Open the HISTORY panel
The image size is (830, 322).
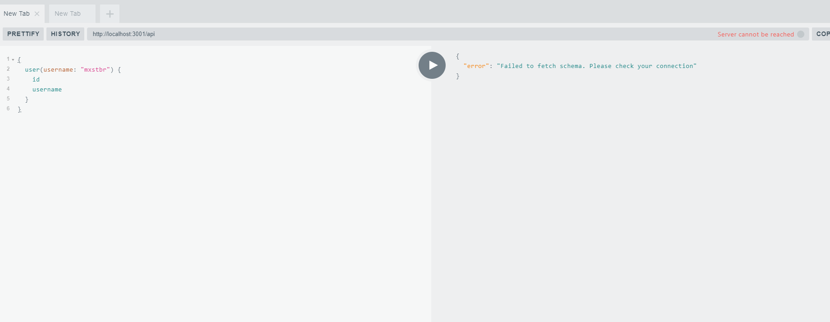pos(65,34)
